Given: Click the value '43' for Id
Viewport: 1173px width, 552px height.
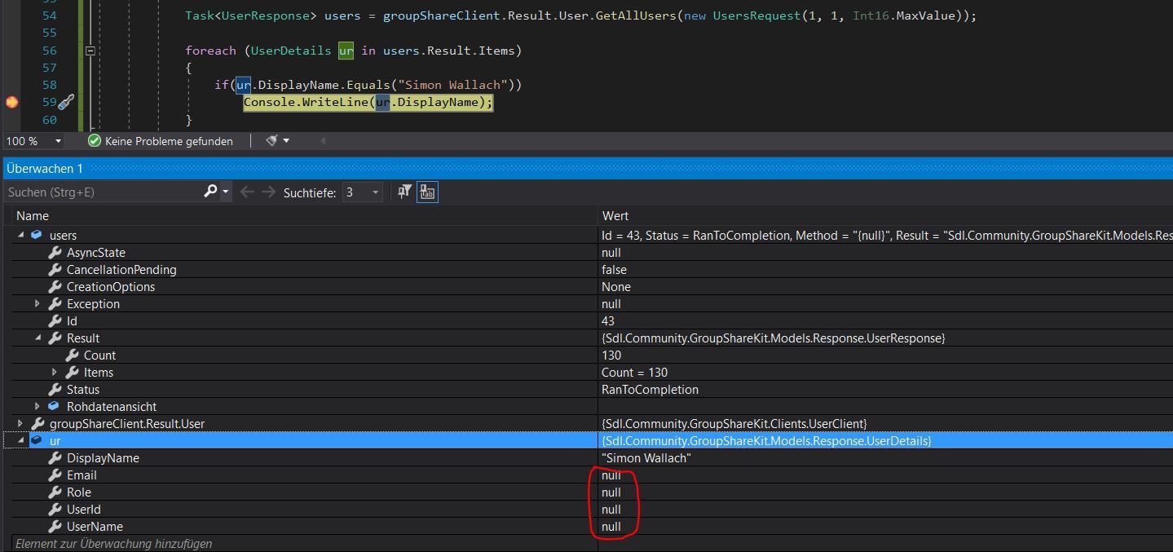Looking at the screenshot, I should [x=608, y=321].
